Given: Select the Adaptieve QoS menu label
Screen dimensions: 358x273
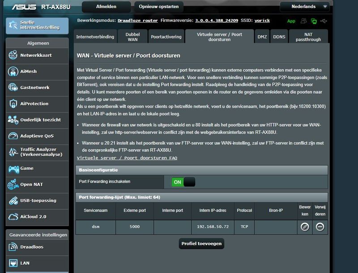Looking at the screenshot, I should pyautogui.click(x=37, y=136).
